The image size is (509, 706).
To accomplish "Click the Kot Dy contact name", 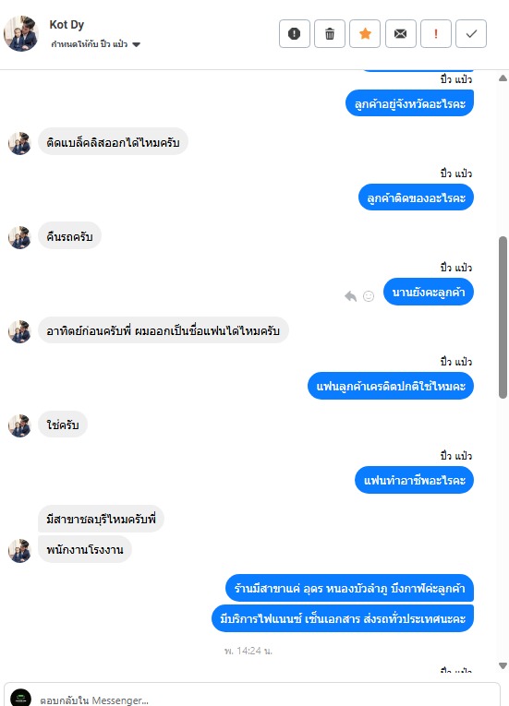I will tap(67, 25).
